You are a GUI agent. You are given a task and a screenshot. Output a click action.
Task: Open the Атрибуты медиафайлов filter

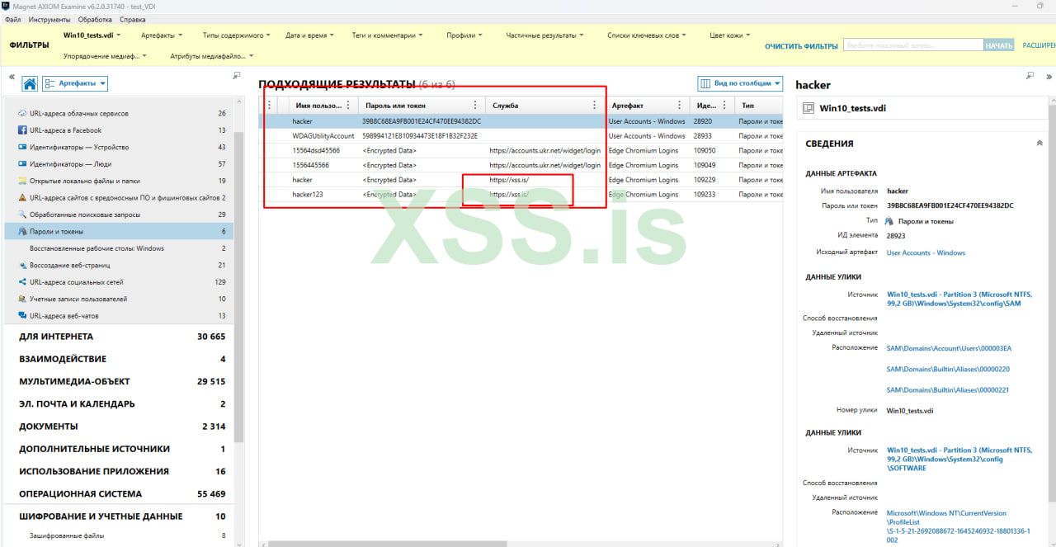click(x=212, y=56)
